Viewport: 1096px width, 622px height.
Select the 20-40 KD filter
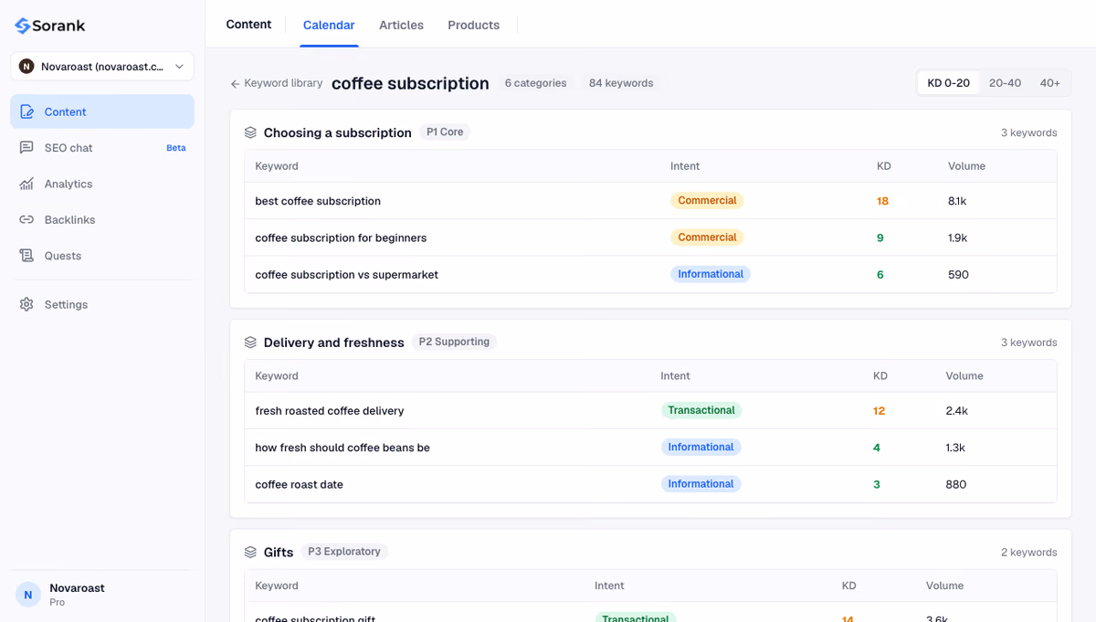coord(1005,83)
